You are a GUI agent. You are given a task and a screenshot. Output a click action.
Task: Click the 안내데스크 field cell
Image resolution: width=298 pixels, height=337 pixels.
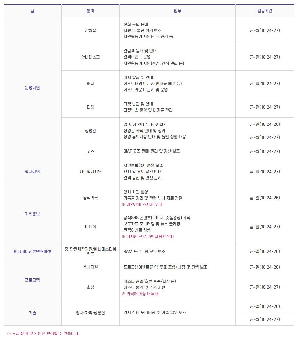point(90,57)
